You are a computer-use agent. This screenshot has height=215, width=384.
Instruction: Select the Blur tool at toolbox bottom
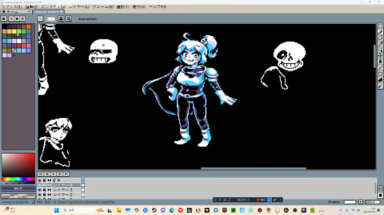(380, 86)
